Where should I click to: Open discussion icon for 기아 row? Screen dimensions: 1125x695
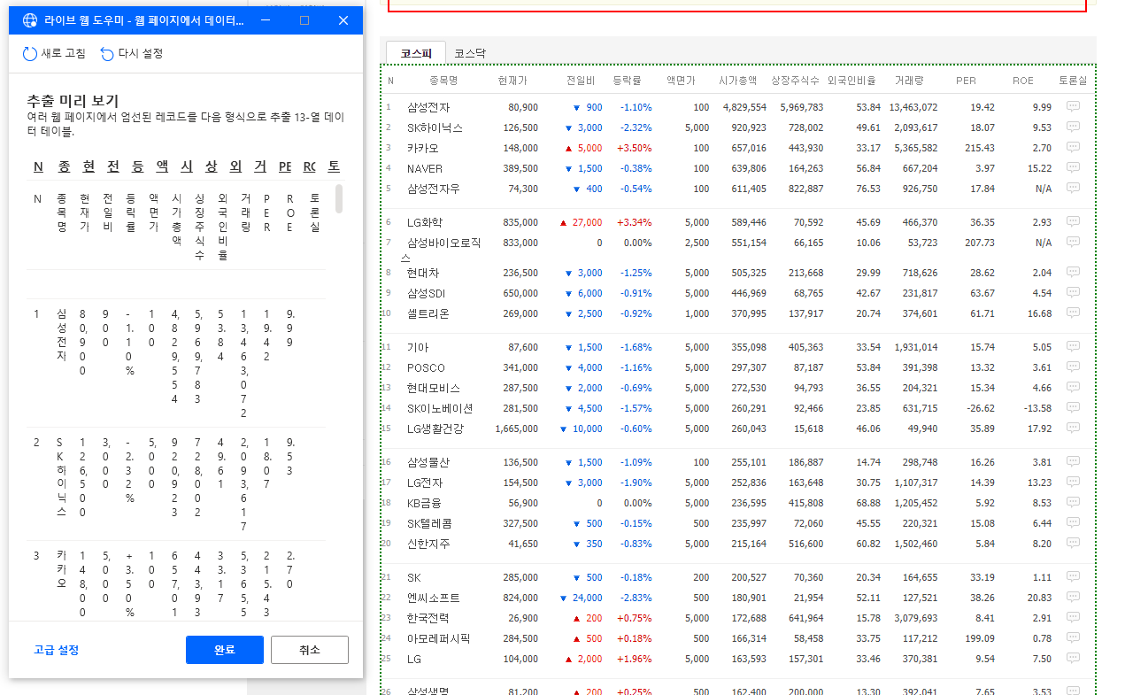click(x=1073, y=346)
